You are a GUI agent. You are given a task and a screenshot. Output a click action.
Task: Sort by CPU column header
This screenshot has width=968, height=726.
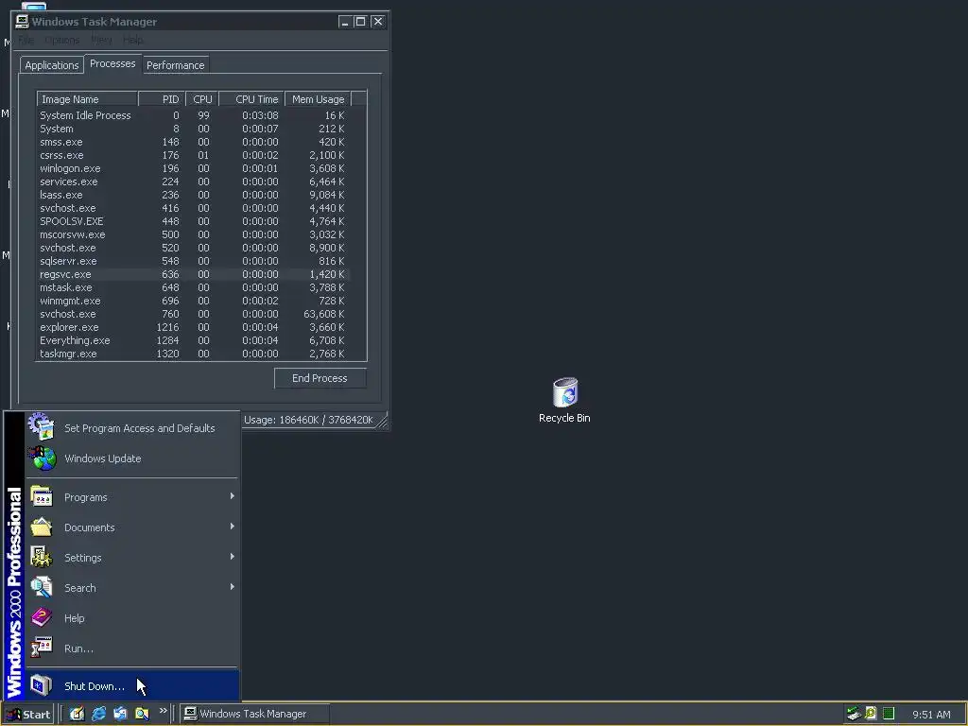click(x=202, y=99)
